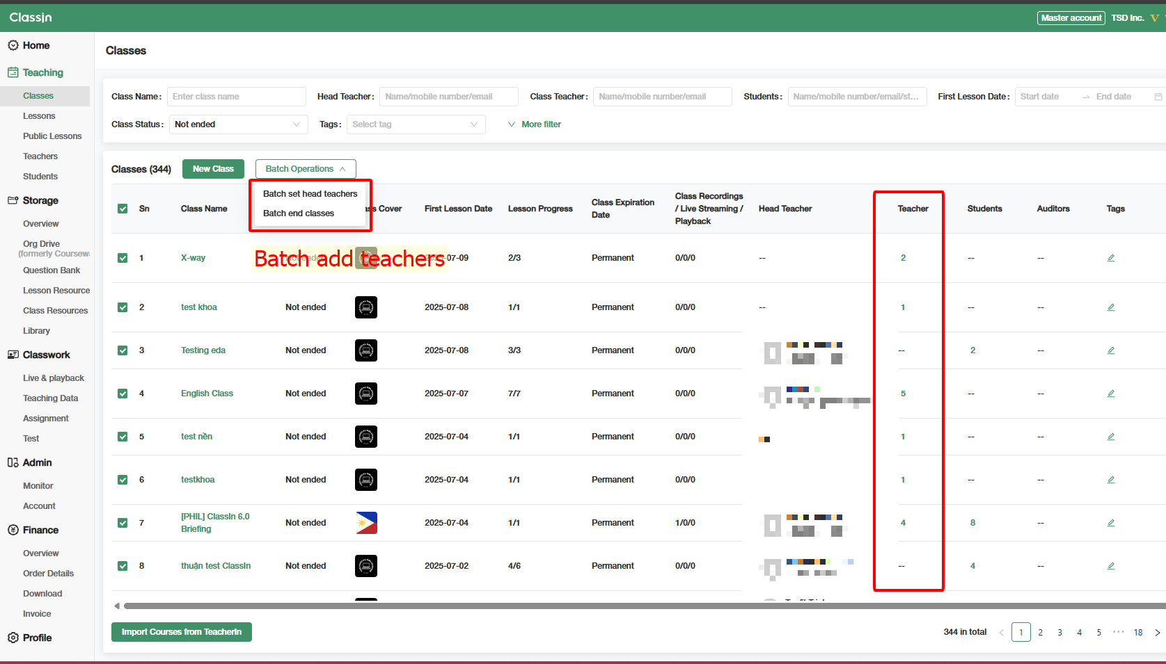Open the English Class link

207,394
